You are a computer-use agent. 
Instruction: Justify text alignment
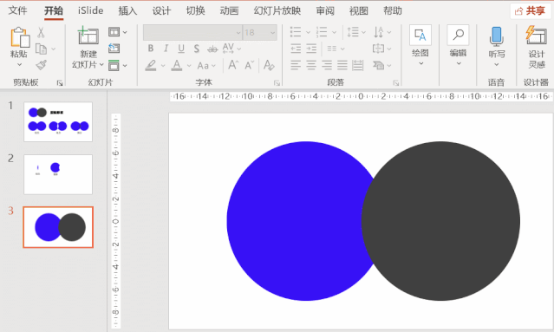point(342,65)
